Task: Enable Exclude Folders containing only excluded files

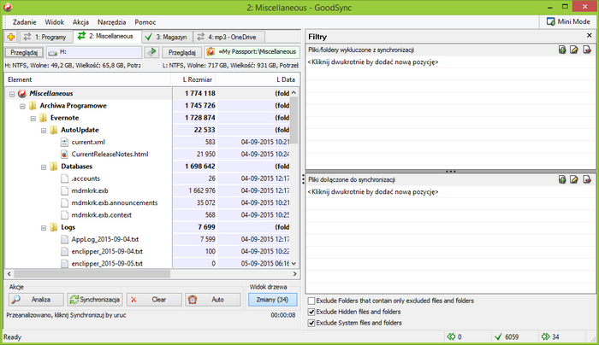Action: pyautogui.click(x=311, y=302)
